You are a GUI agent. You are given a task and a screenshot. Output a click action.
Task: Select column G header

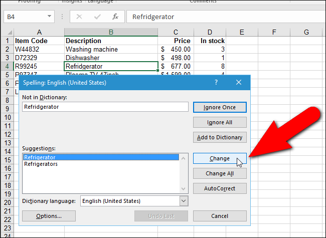click(x=306, y=32)
